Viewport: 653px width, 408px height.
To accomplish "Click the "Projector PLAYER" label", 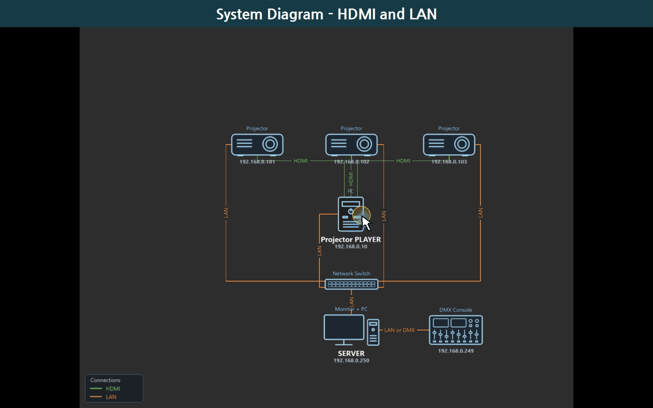I will tap(351, 240).
